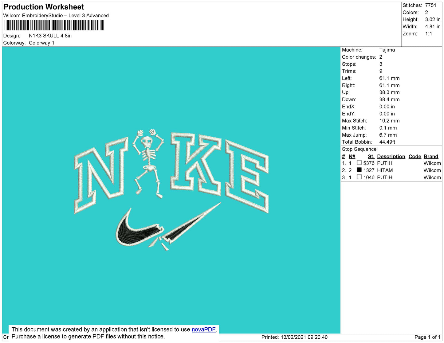Click the barcode under Production Worksheet title

pos(54,25)
